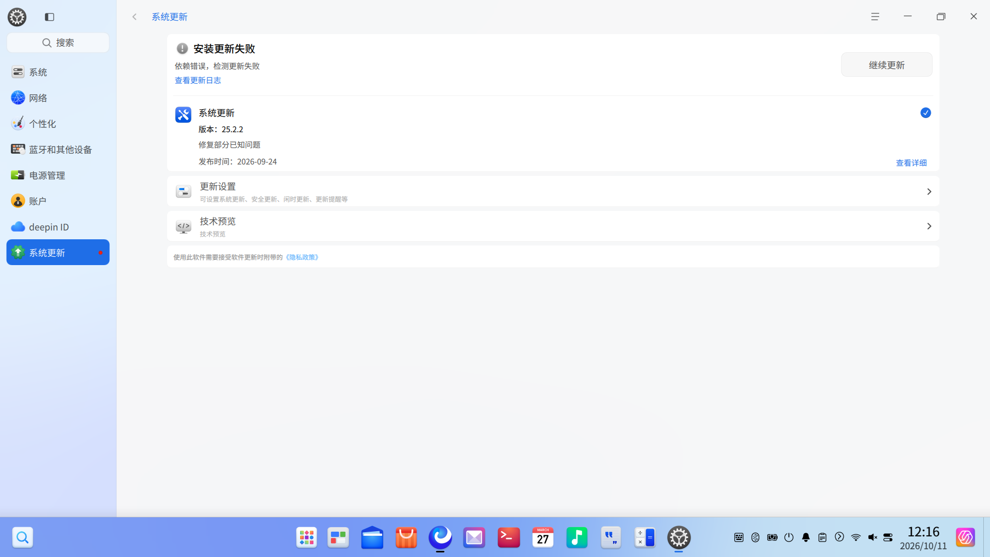Launch the music player dock icon
This screenshot has width=990, height=557.
pyautogui.click(x=577, y=537)
